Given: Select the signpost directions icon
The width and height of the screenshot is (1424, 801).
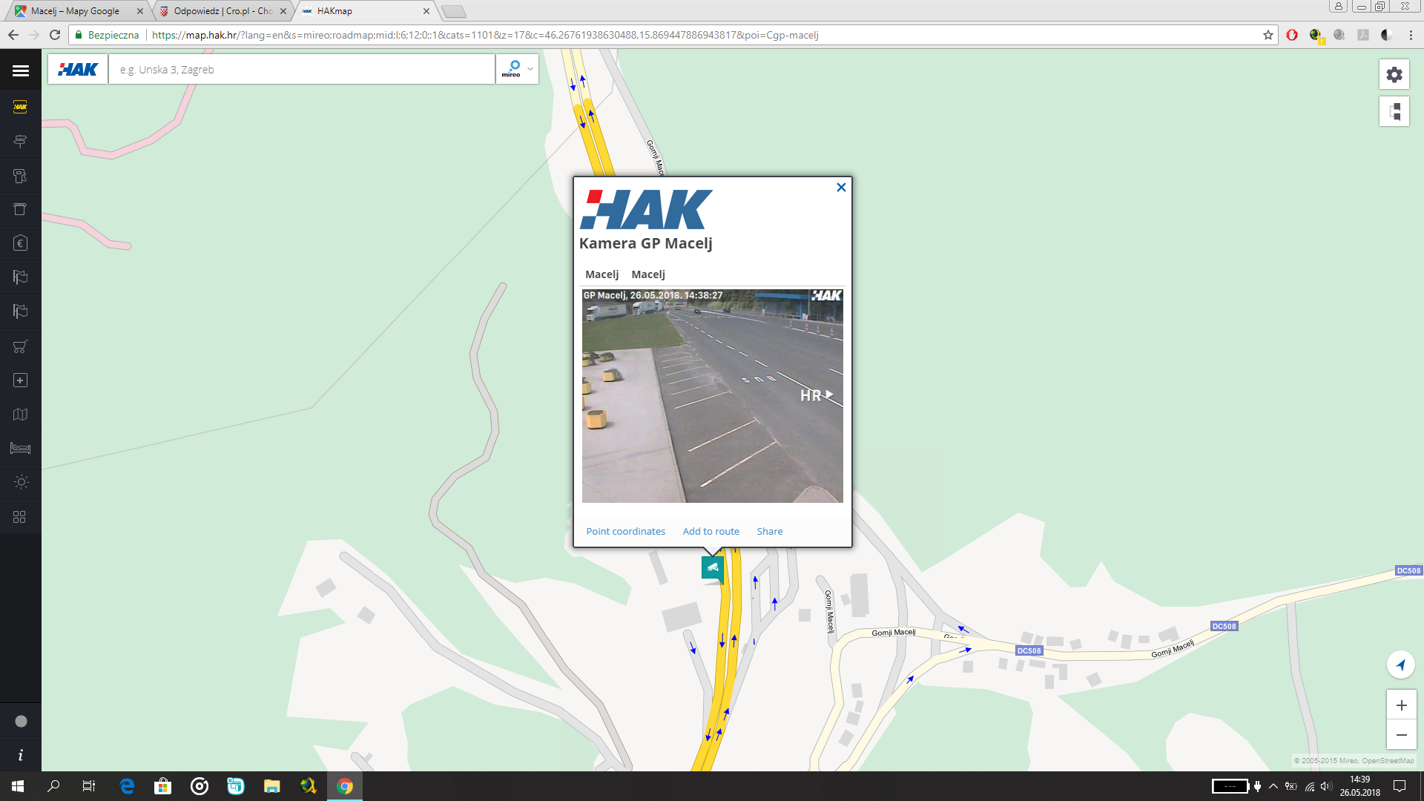Looking at the screenshot, I should pos(21,141).
